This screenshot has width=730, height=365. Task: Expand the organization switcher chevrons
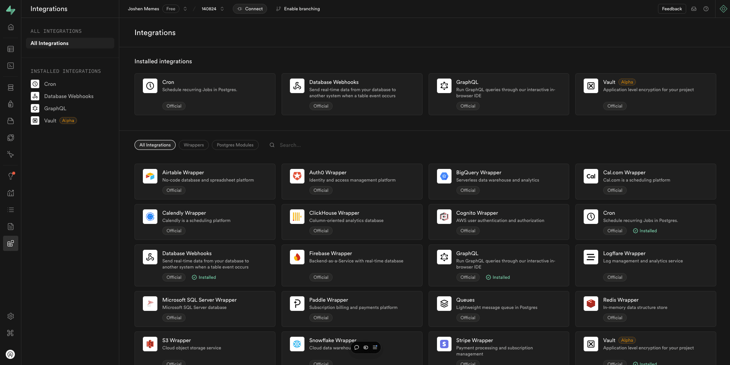185,9
